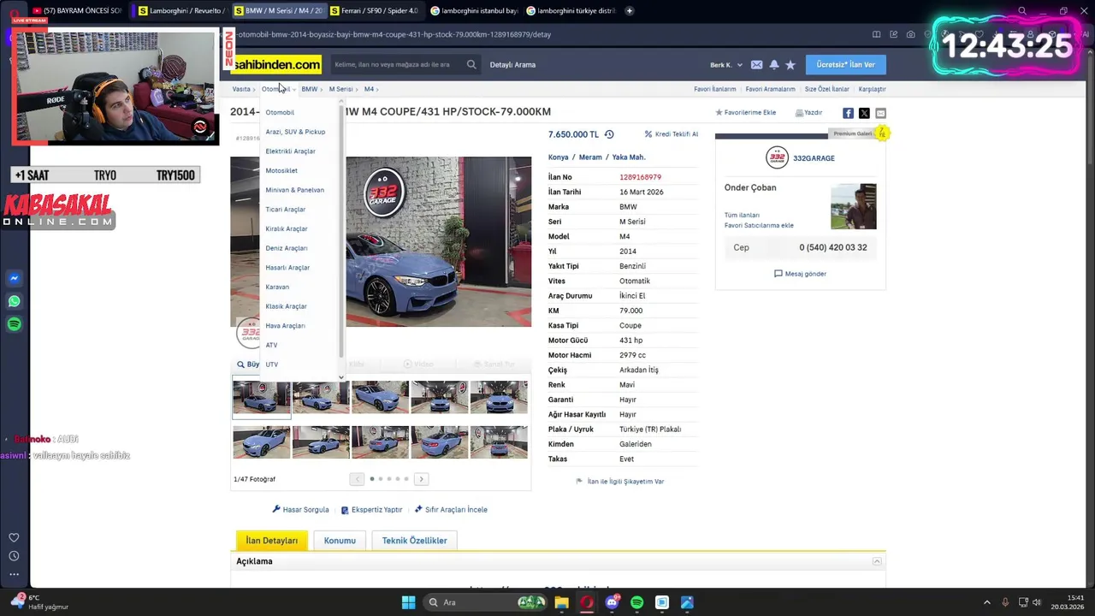The width and height of the screenshot is (1095, 616).
Task: Open Spotify in the browser sidebar
Action: point(14,324)
